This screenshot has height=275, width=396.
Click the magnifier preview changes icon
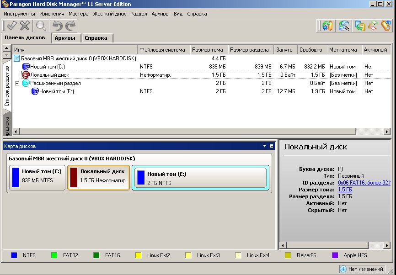(41, 26)
